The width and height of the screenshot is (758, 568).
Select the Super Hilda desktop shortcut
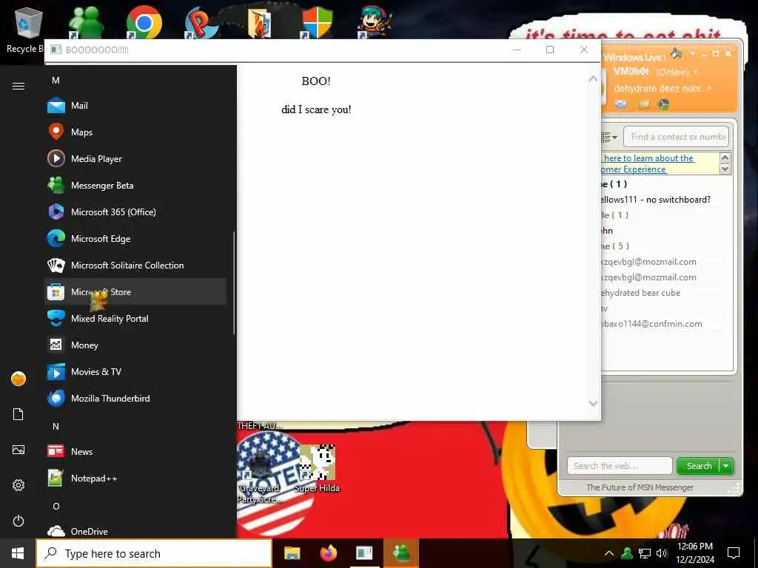click(318, 468)
